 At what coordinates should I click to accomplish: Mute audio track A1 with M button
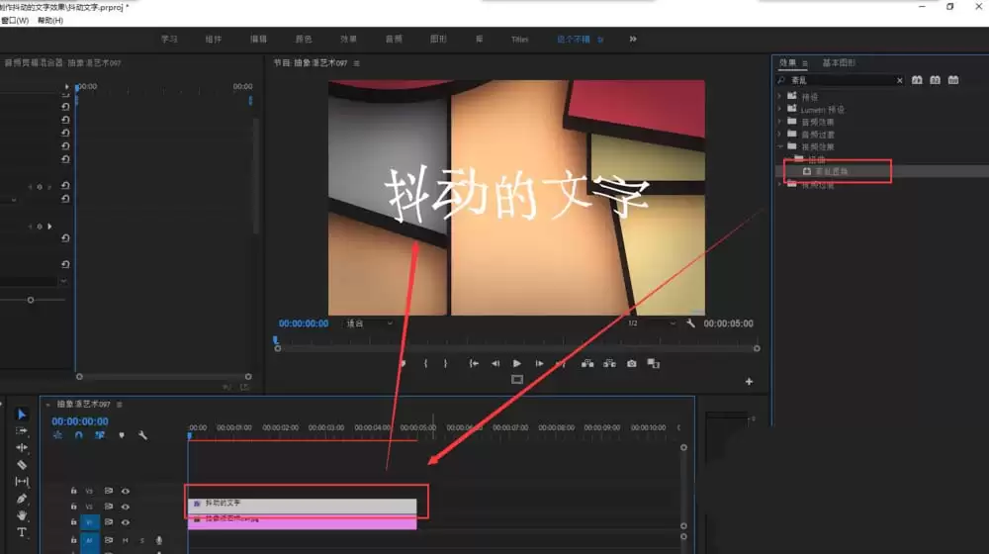point(126,540)
